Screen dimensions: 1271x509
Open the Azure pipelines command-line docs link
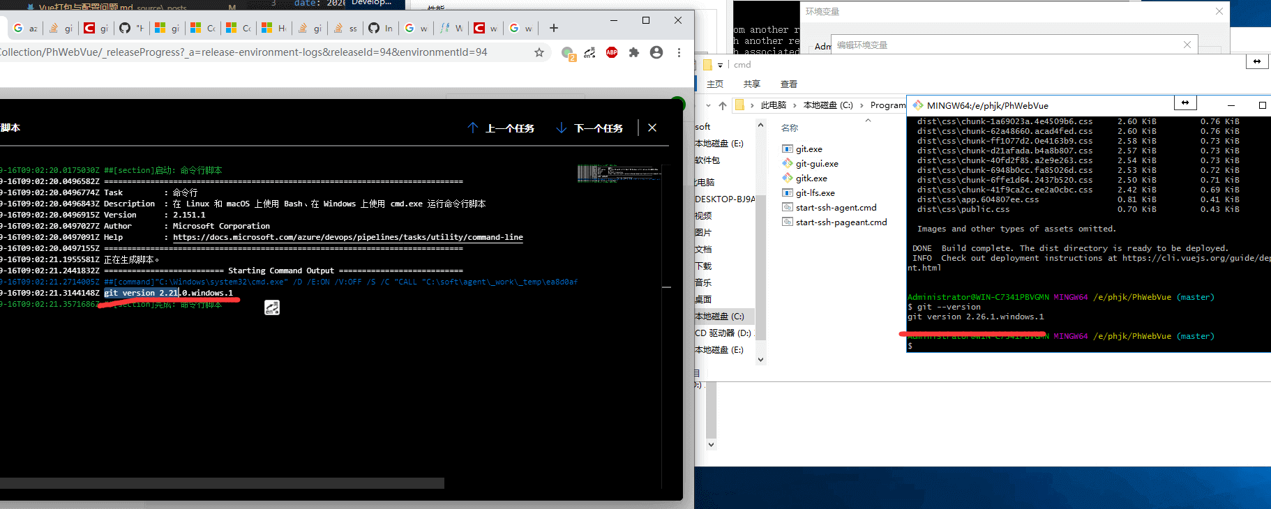coord(347,237)
